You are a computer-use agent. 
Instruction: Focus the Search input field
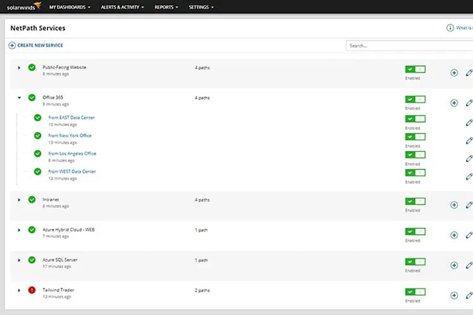tap(409, 46)
